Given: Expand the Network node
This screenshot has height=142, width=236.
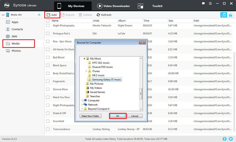Looking at the screenshot, I should (x=82, y=105).
